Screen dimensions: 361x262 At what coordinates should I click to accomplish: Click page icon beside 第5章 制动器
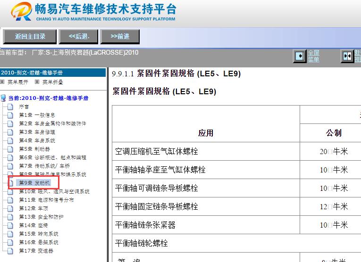tap(10, 149)
